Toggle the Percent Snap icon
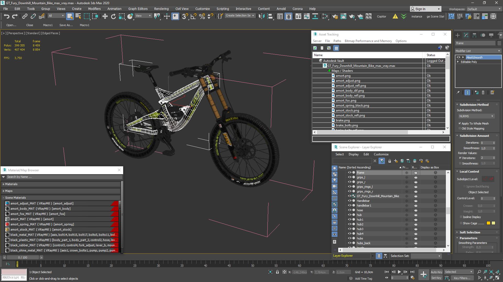Image resolution: width=503 pixels, height=282 pixels. tap(202, 16)
